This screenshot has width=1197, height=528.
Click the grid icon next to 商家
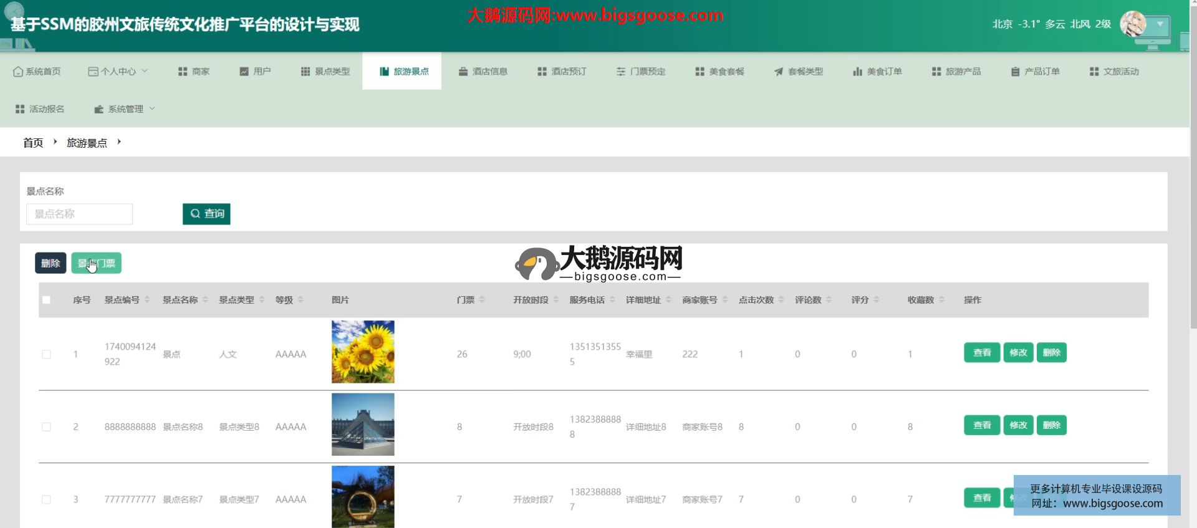click(183, 72)
